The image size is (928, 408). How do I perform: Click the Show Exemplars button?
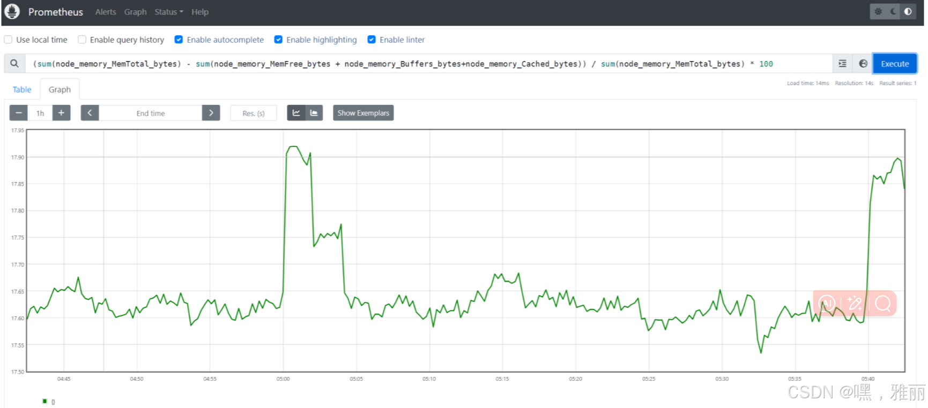click(363, 113)
